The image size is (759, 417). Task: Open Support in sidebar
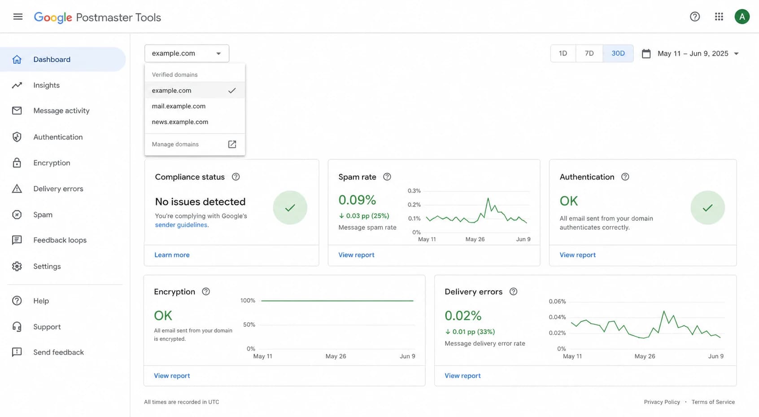click(63, 327)
